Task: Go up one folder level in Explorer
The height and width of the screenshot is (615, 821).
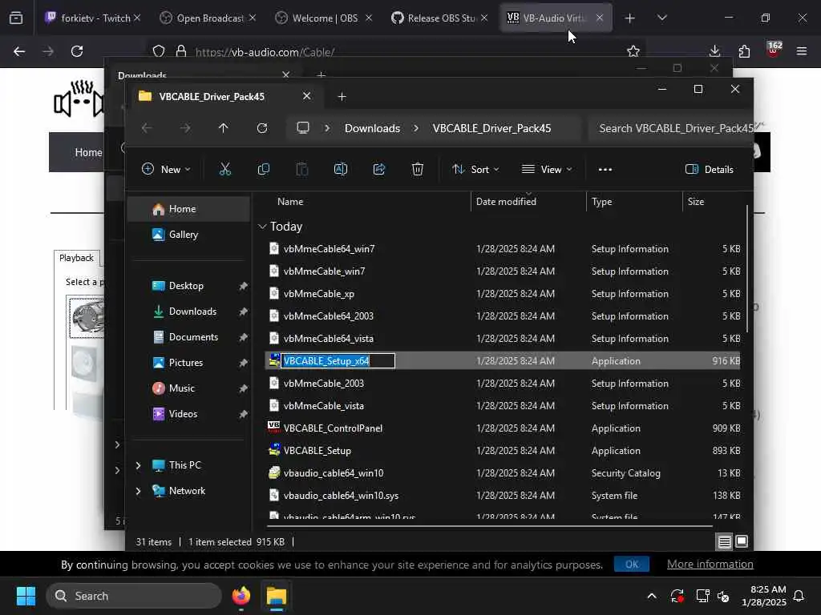Action: [x=223, y=128]
